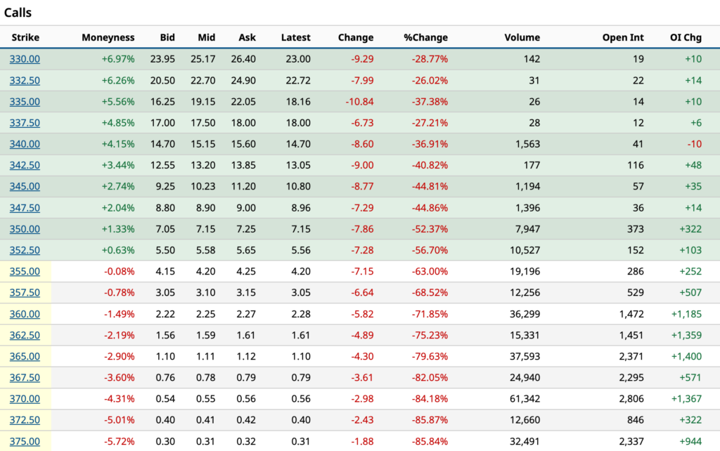Viewport: 720px width, 451px height.
Task: Click the 335.00 strike link
Action: point(25,102)
